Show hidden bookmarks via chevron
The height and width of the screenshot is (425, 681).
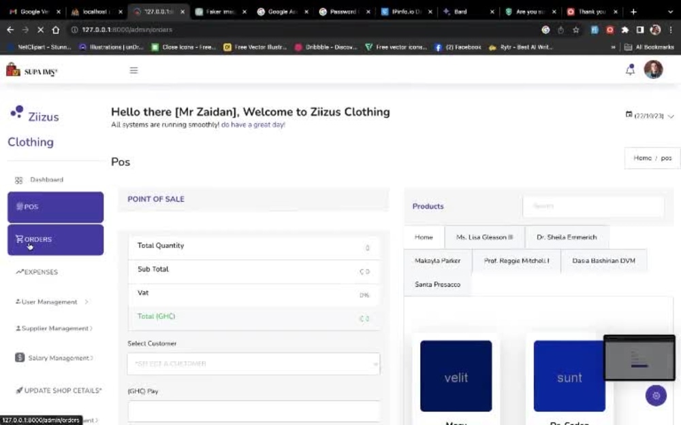pyautogui.click(x=613, y=47)
